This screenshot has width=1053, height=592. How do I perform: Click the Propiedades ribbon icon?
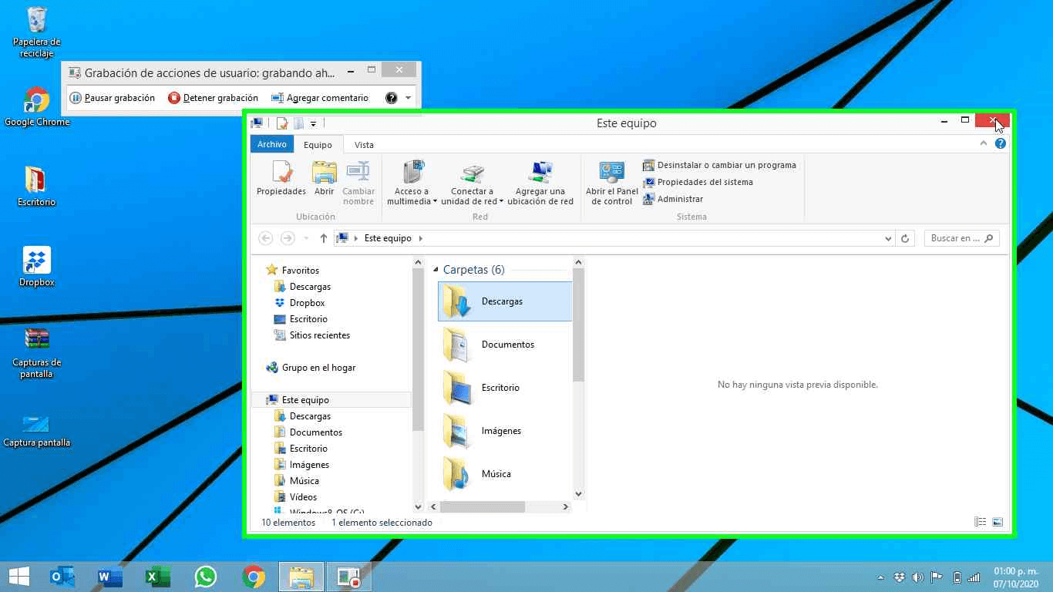281,178
